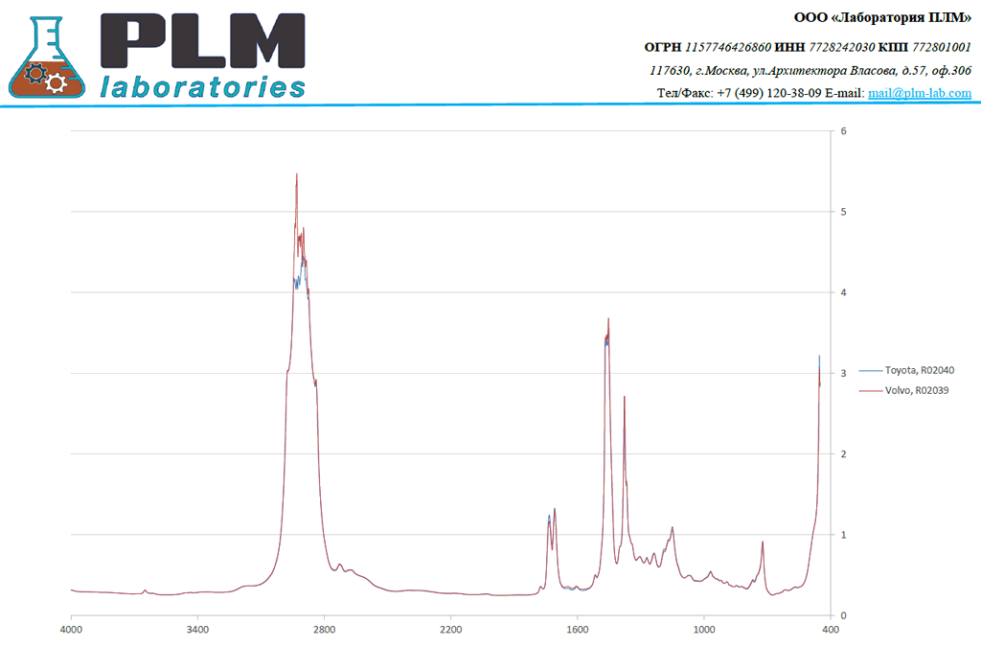Screen dimensions: 981x647
Task: Click the large PLM logo text
Action: point(203,41)
